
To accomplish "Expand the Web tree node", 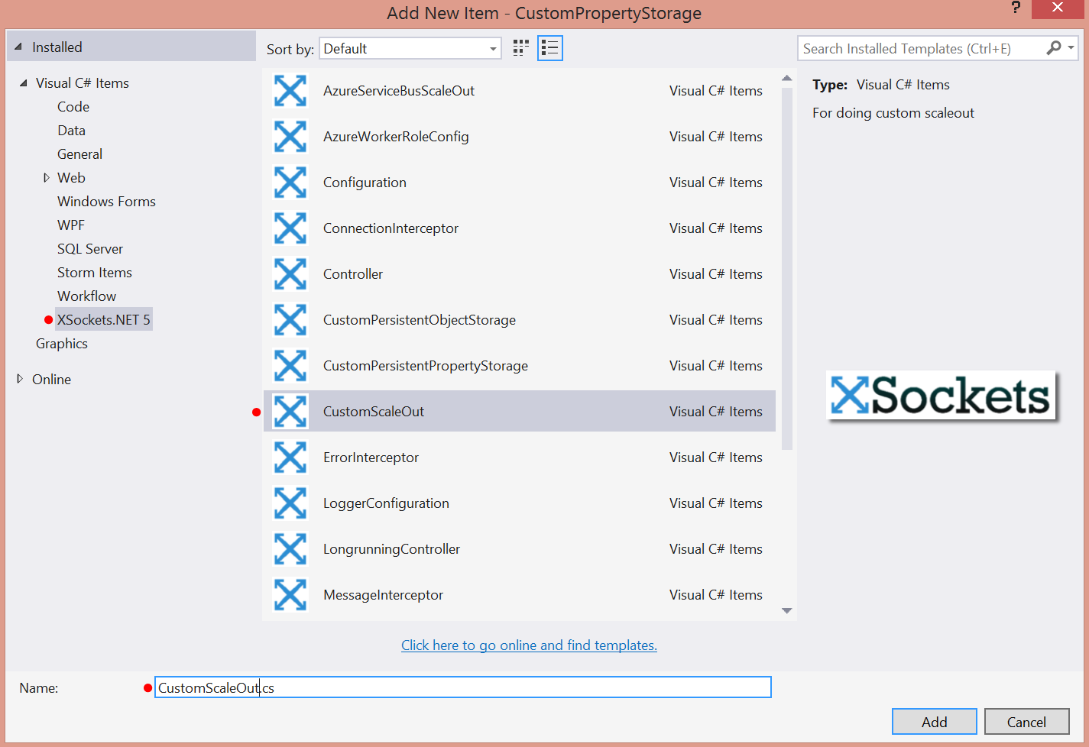I will click(47, 178).
